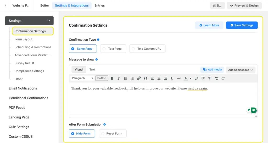The image size is (268, 143).
Task: Open Landing Page settings
Action: (x=19, y=117)
